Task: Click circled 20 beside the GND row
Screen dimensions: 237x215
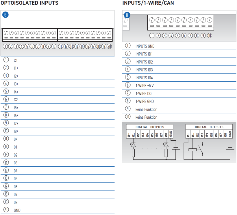Action: point(6,210)
